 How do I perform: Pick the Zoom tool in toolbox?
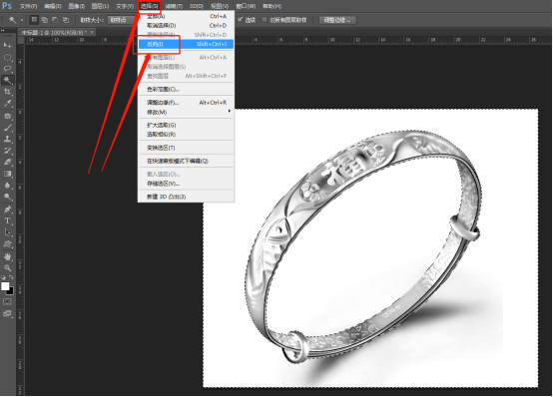click(x=7, y=268)
